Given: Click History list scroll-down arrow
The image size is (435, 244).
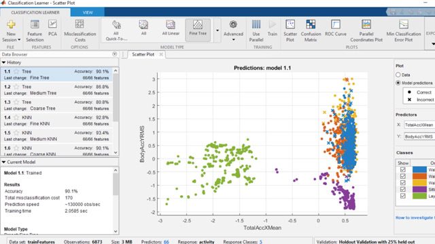Looking at the screenshot, I should coord(116,152).
